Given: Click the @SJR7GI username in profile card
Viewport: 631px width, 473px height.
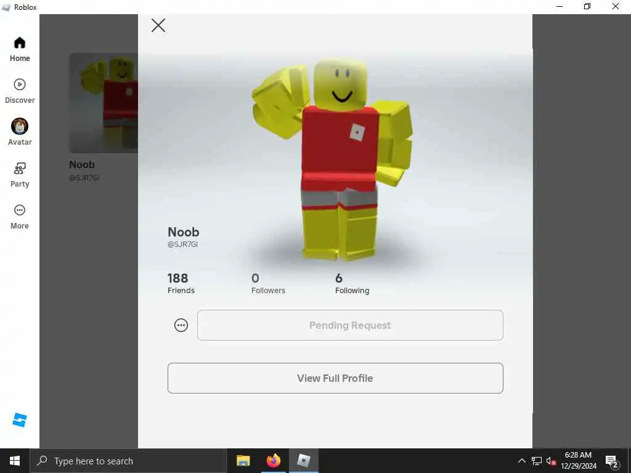Looking at the screenshot, I should 182,244.
